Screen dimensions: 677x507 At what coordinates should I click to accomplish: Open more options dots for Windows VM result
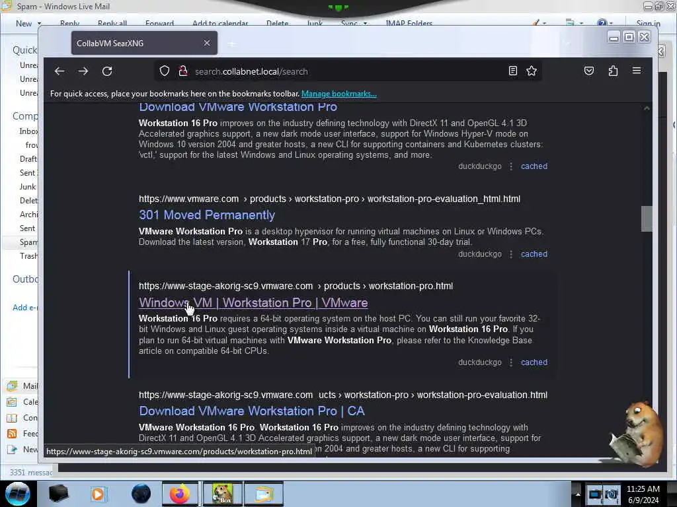coord(511,362)
